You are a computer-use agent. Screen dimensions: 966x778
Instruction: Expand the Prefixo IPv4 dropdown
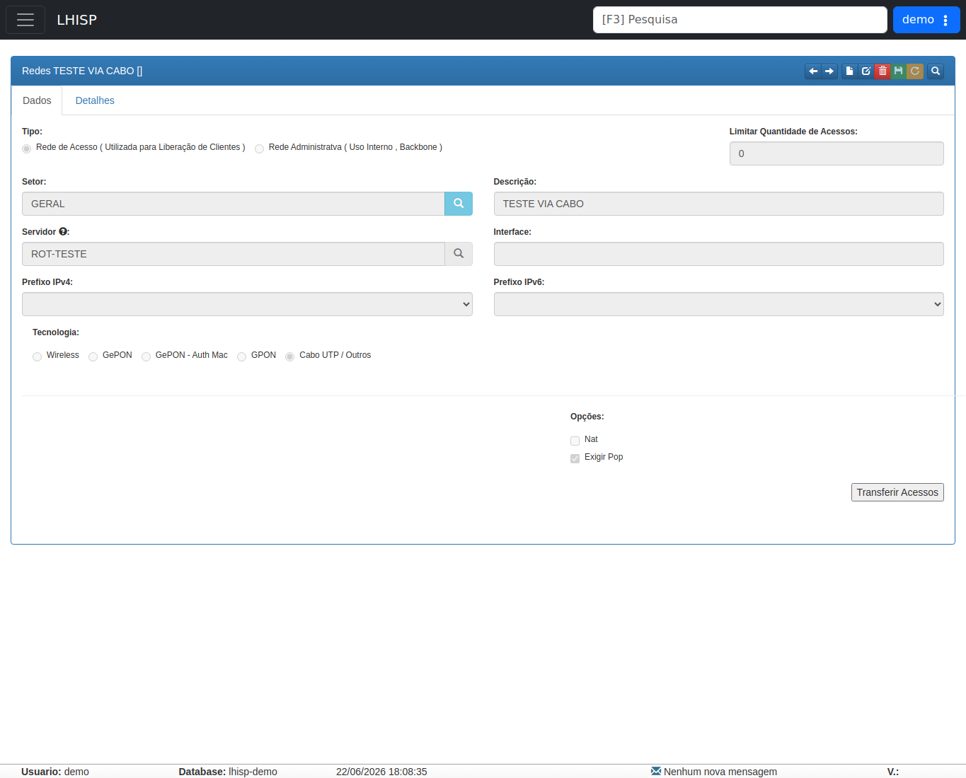247,304
